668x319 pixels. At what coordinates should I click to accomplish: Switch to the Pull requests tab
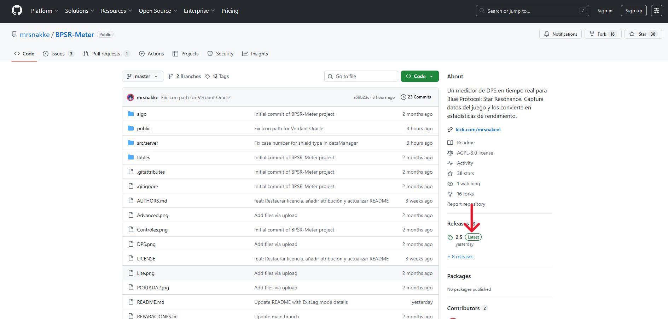click(106, 54)
